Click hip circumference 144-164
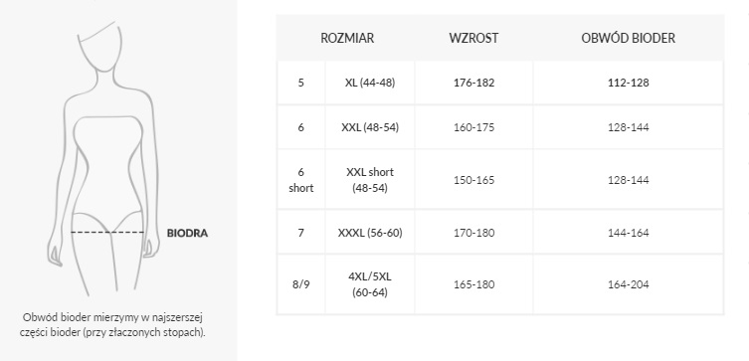This screenshot has height=361, width=749. [629, 233]
